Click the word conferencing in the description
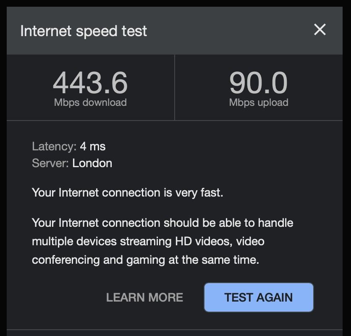This screenshot has height=336, width=351. 66,260
